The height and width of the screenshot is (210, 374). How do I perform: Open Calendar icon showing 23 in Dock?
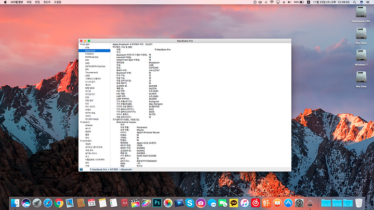[x=91, y=203]
